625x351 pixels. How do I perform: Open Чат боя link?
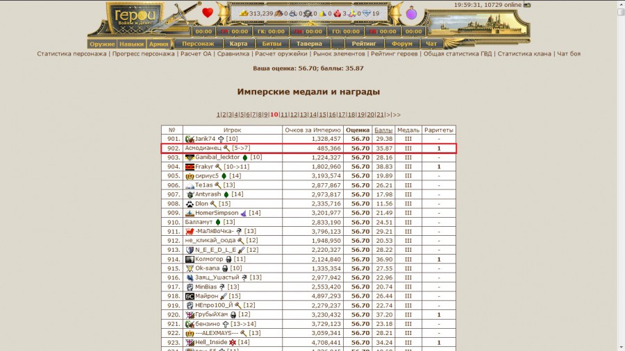coord(569,53)
